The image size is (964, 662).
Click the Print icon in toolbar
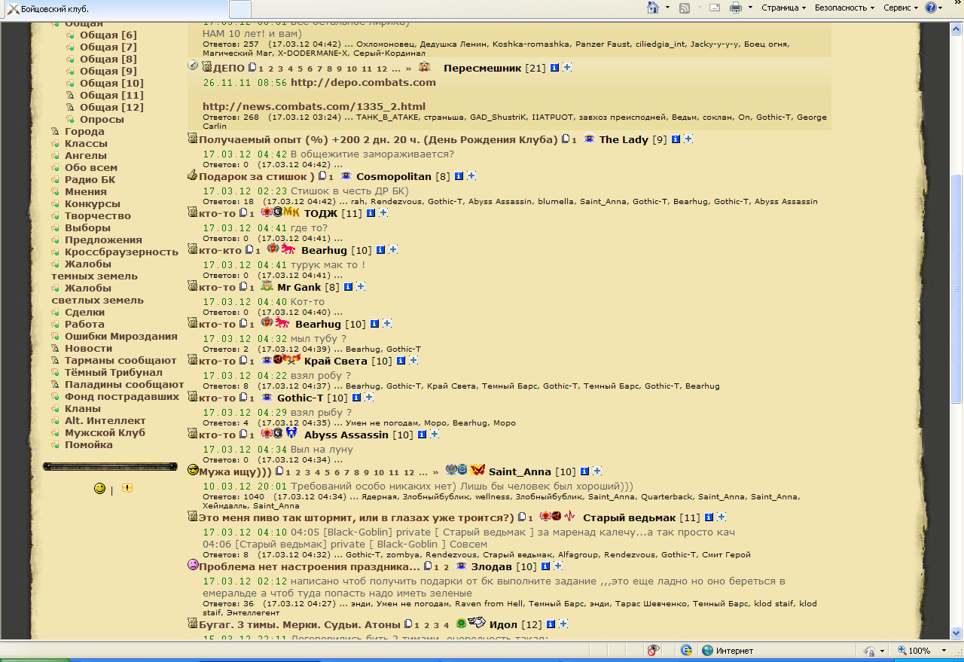tap(736, 8)
